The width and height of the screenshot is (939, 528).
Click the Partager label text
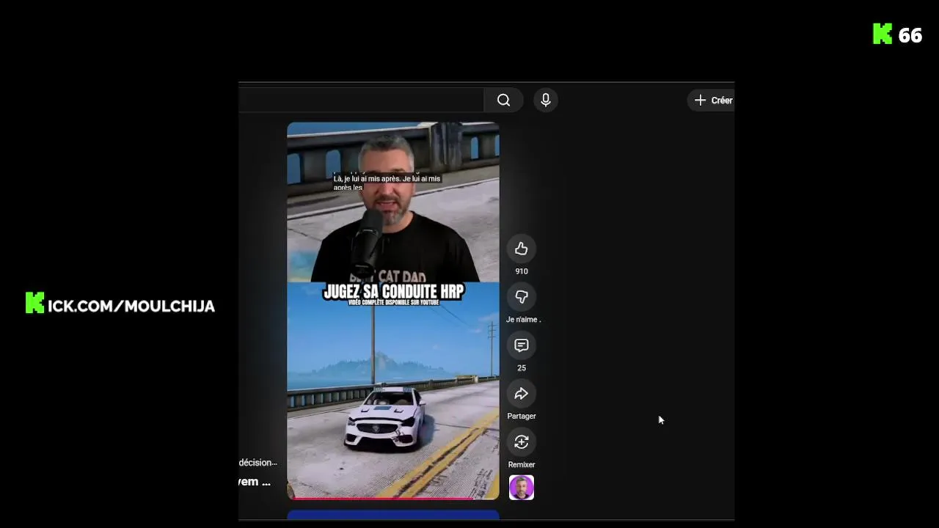(x=522, y=416)
